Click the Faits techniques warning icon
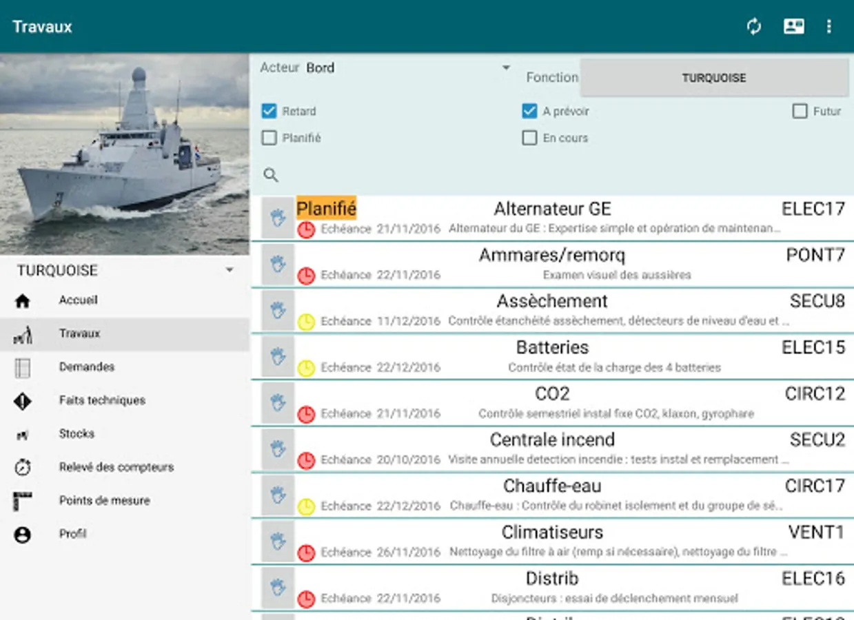 pos(23,400)
